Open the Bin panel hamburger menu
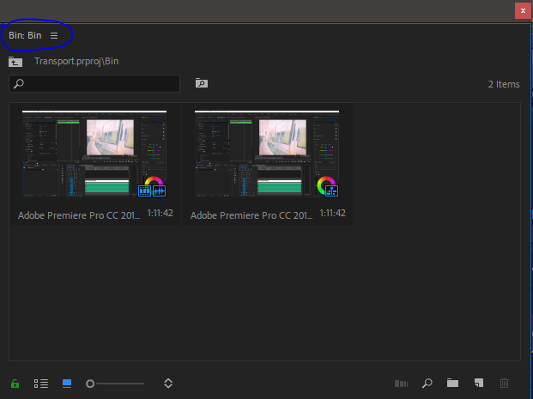533x399 pixels. pos(54,36)
